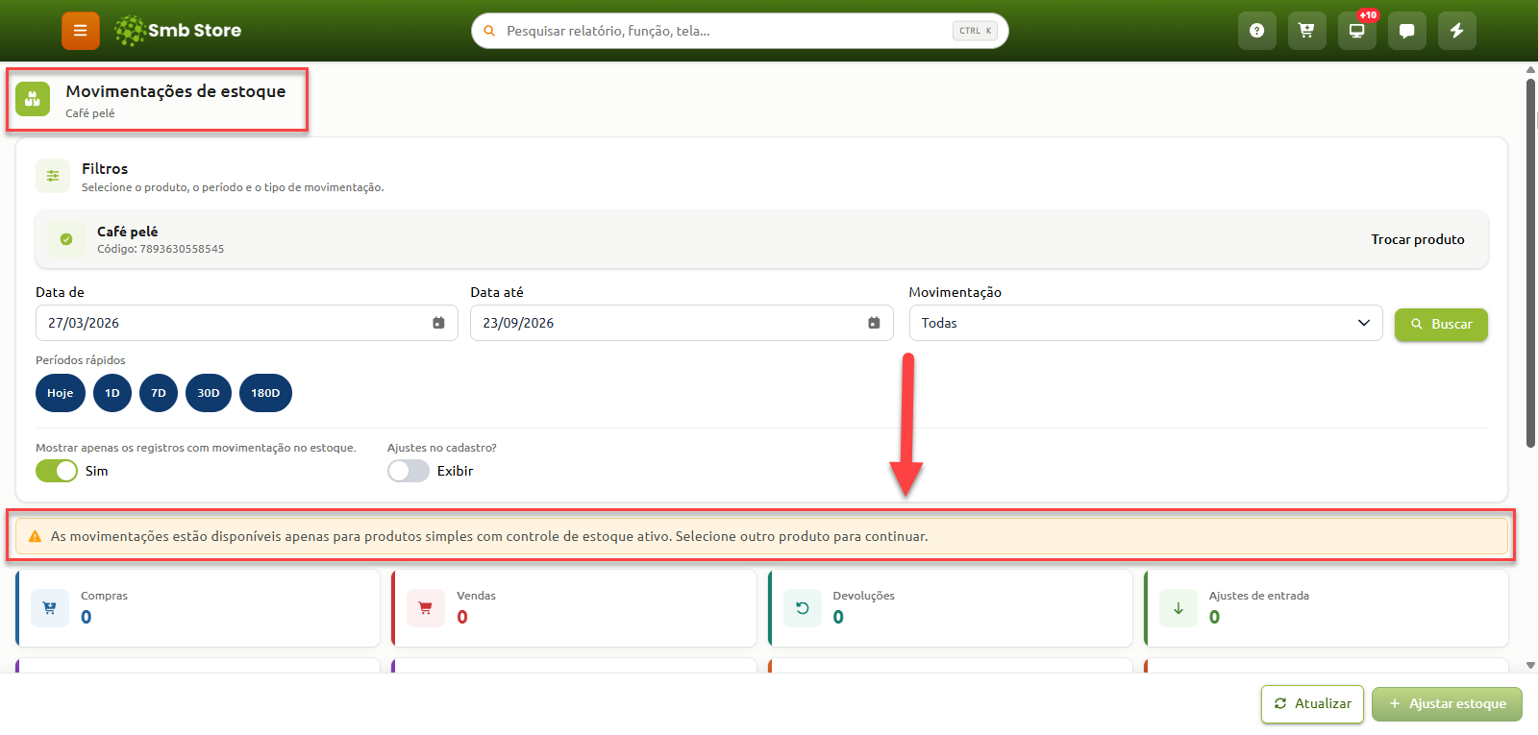The height and width of the screenshot is (735, 1538).
Task: Click the green check icon beside Café pelé
Action: [66, 239]
